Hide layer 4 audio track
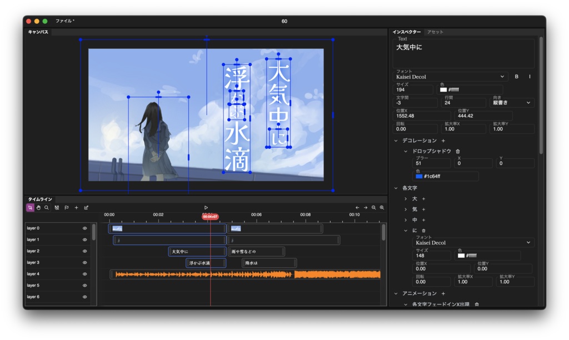569x340 pixels. [x=85, y=274]
